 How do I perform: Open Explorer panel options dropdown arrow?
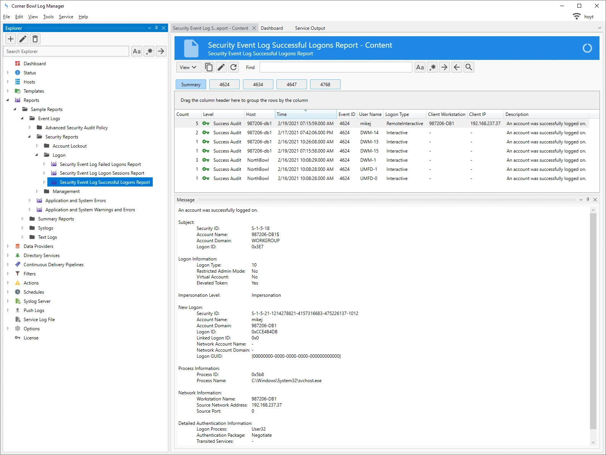point(149,28)
